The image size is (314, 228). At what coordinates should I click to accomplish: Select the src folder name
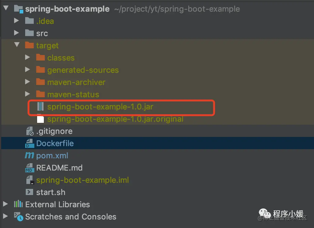click(x=42, y=33)
